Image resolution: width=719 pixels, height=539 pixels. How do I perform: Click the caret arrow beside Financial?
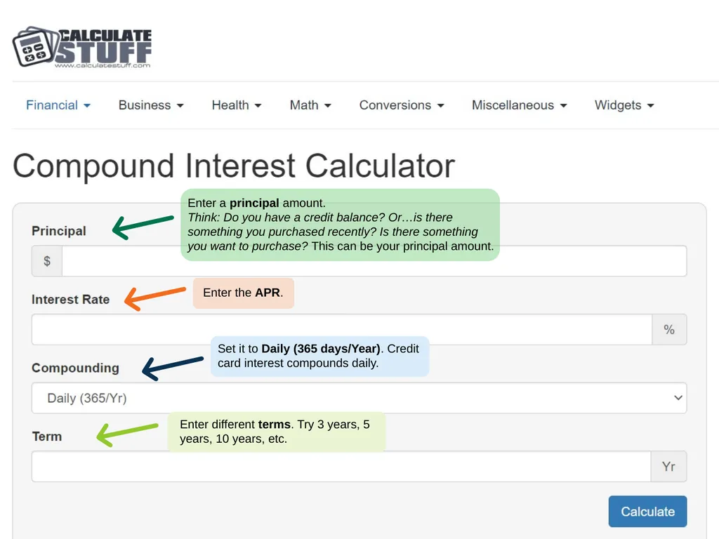[x=87, y=105]
